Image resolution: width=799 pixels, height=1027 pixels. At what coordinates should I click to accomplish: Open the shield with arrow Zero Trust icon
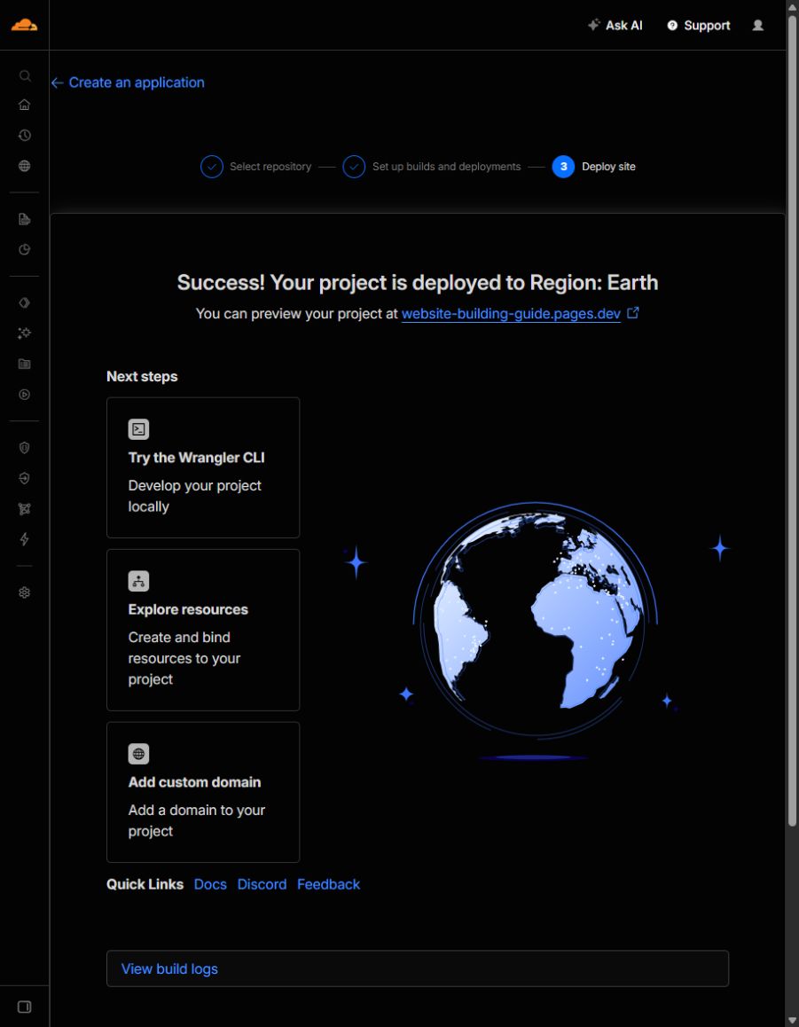pos(24,479)
